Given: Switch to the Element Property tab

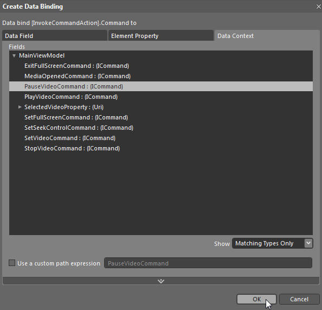Looking at the screenshot, I should (161, 36).
